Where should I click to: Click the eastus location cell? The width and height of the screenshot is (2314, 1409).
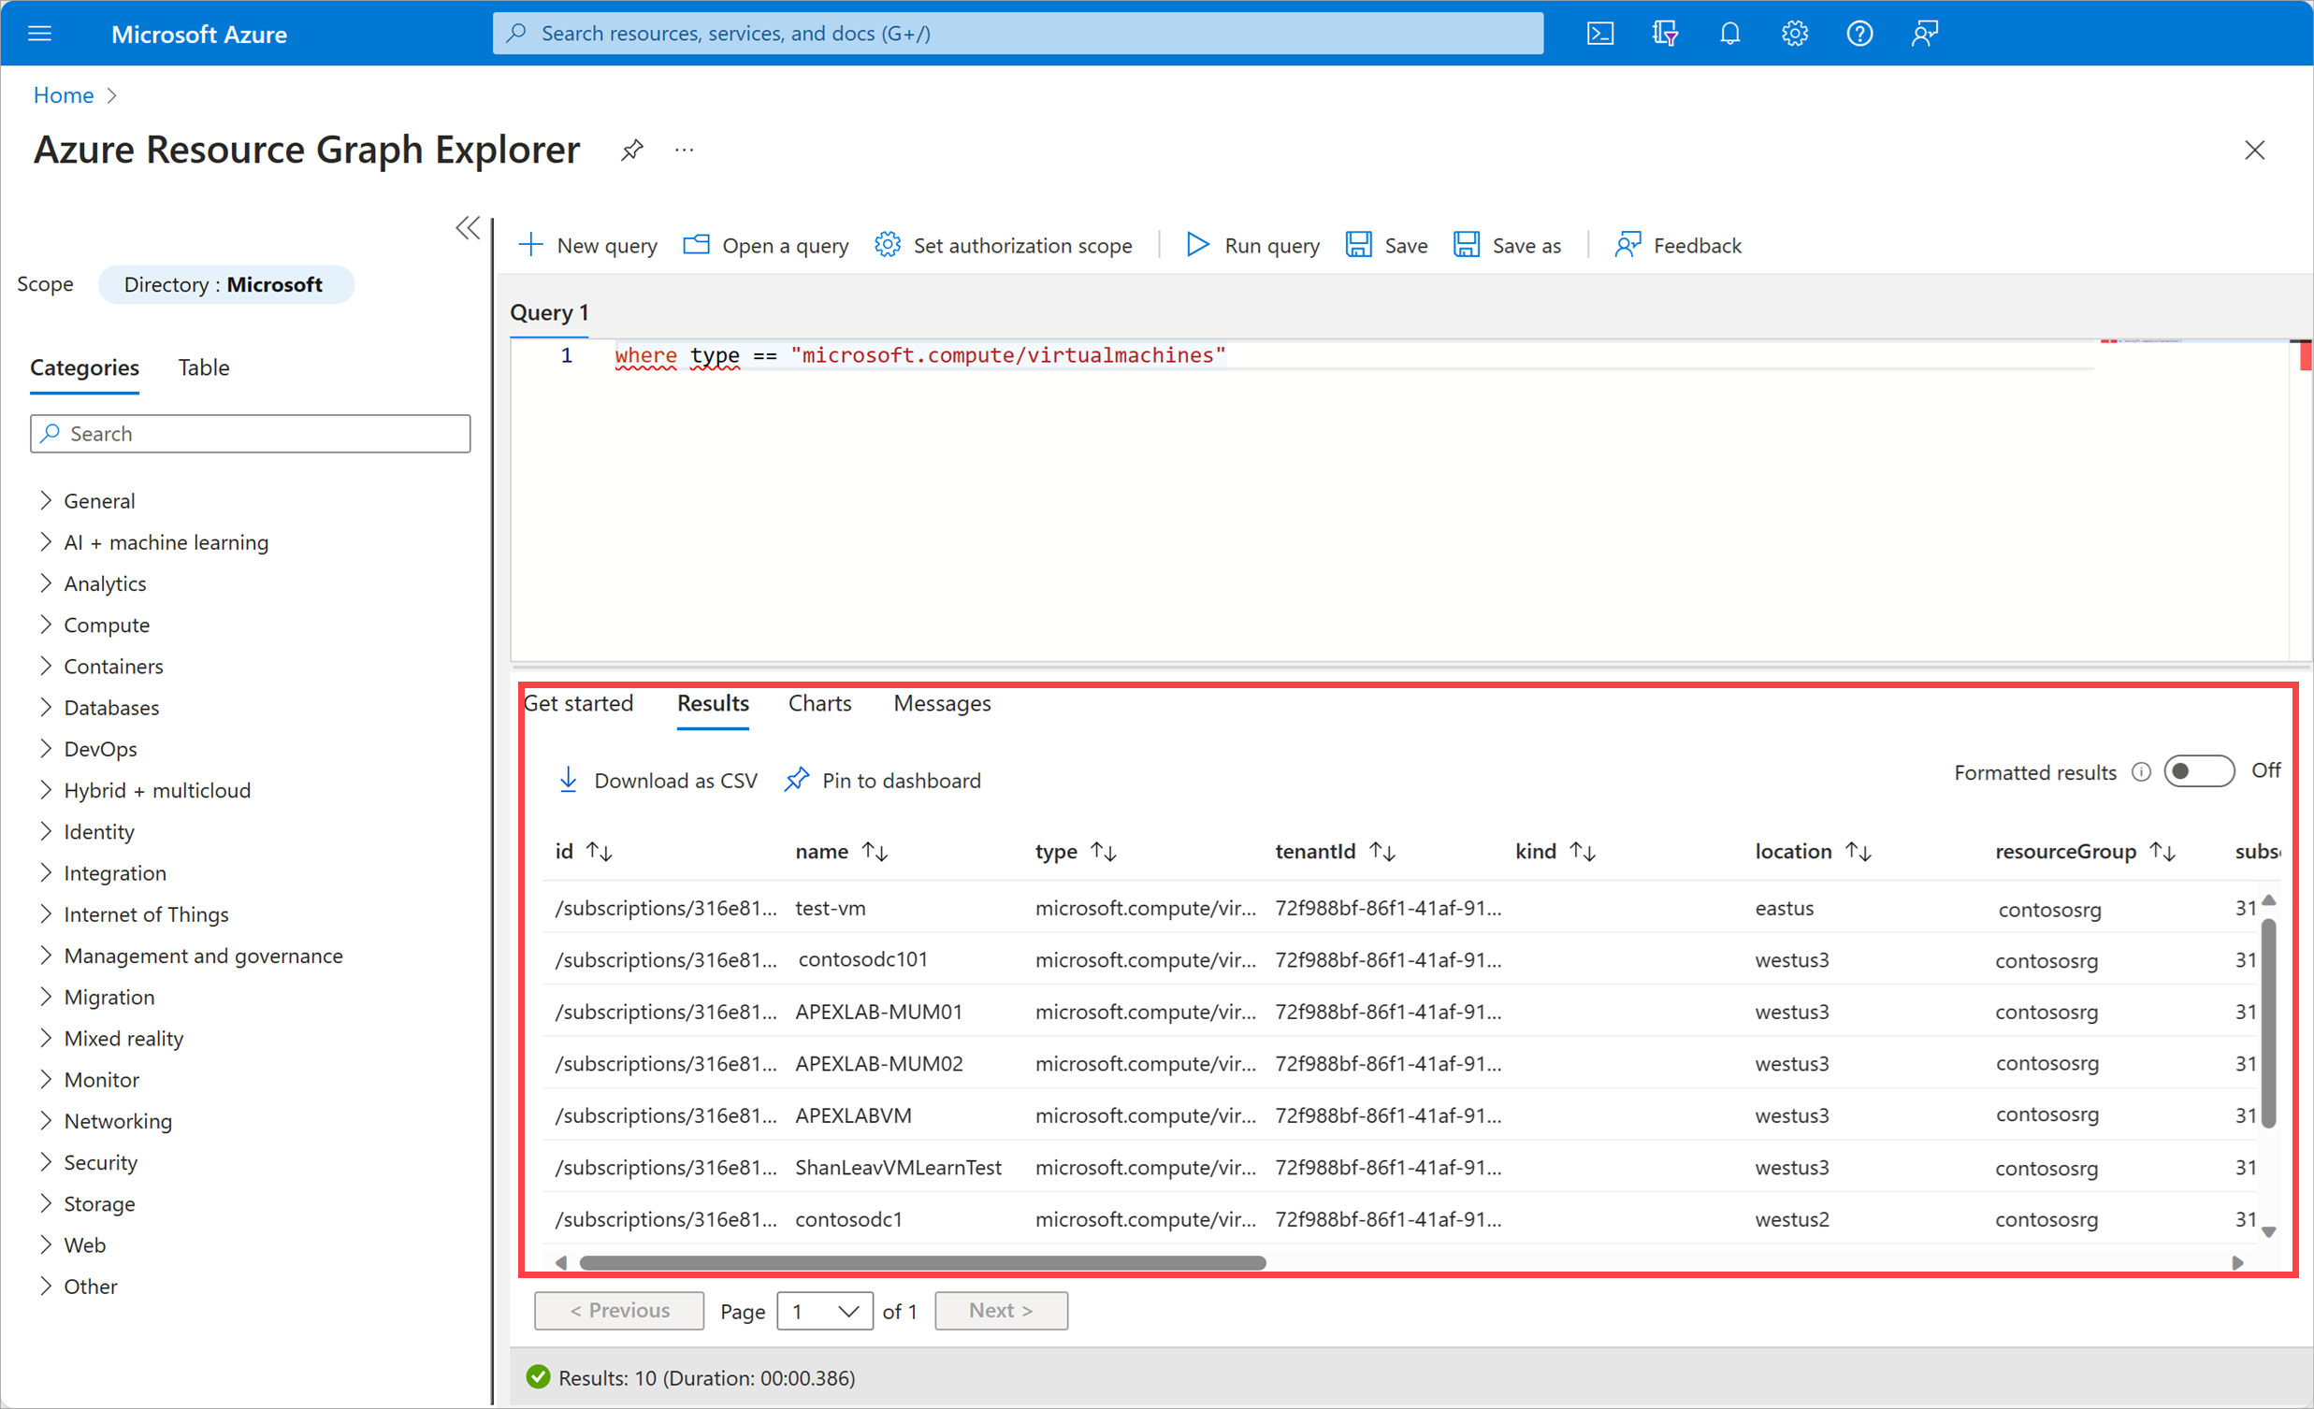pos(1785,908)
